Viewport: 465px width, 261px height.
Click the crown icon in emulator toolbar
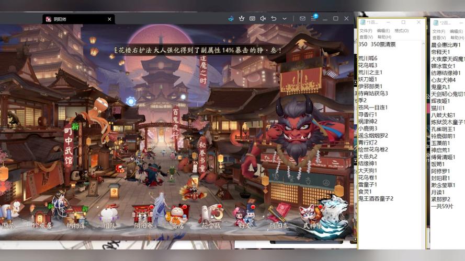click(242, 19)
